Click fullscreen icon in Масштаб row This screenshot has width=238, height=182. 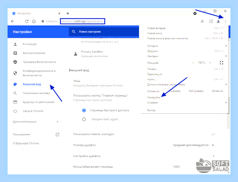(x=221, y=63)
